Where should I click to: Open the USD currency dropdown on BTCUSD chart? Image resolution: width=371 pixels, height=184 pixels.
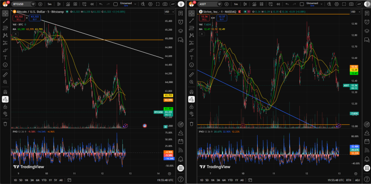169,12
